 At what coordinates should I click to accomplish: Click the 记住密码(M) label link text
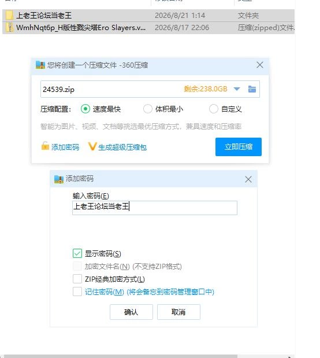(105, 292)
